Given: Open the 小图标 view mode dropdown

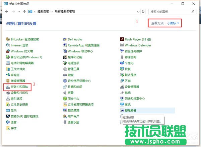Looking at the screenshot, I should 174,23.
